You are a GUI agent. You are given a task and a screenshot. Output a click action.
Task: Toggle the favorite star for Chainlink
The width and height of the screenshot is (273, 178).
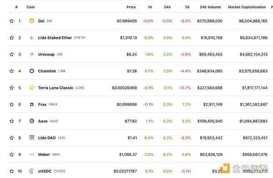click(x=12, y=71)
